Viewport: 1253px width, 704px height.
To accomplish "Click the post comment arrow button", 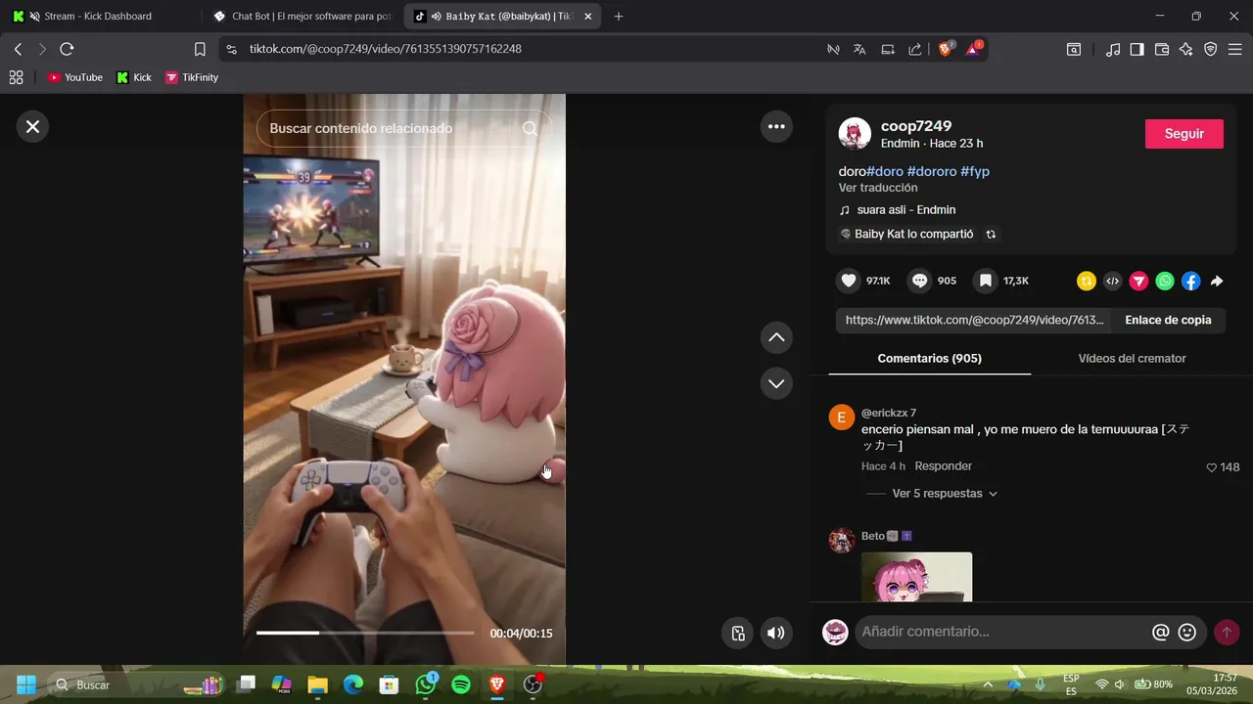I will coord(1227,633).
